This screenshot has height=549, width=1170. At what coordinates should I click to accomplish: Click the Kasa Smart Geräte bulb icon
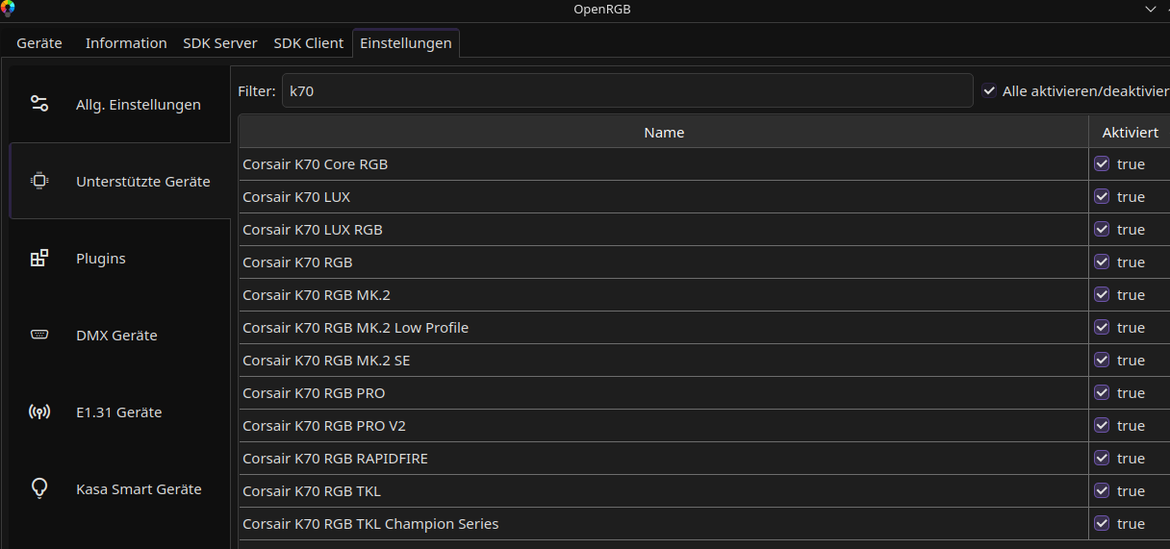tap(39, 488)
